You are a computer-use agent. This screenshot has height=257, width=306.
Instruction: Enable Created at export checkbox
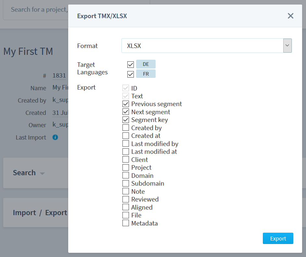126,136
